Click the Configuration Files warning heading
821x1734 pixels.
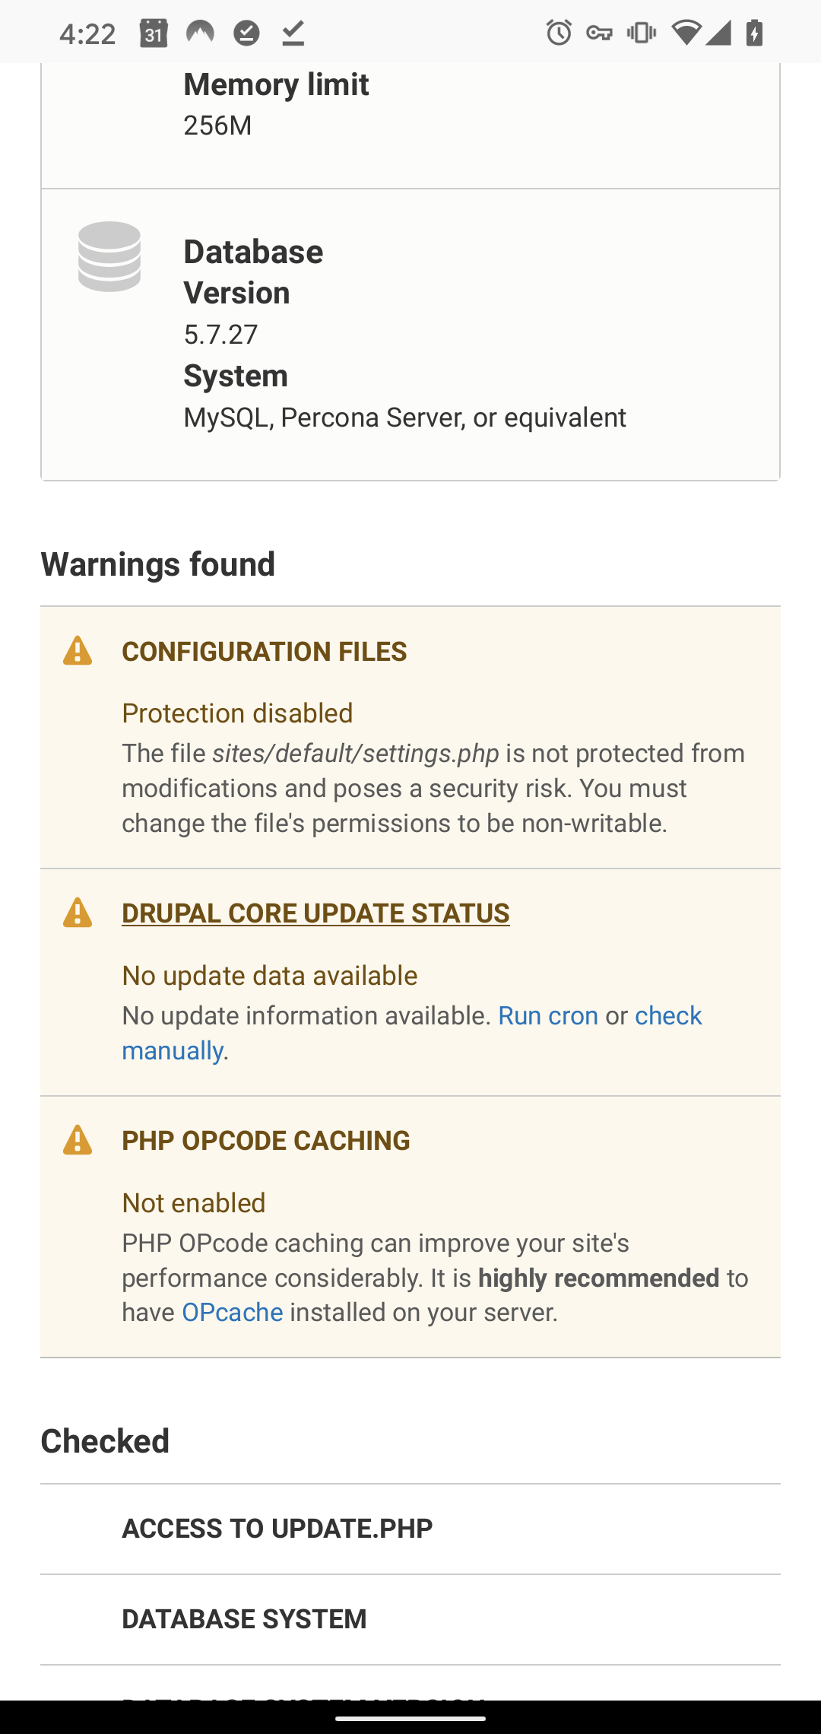click(x=265, y=652)
